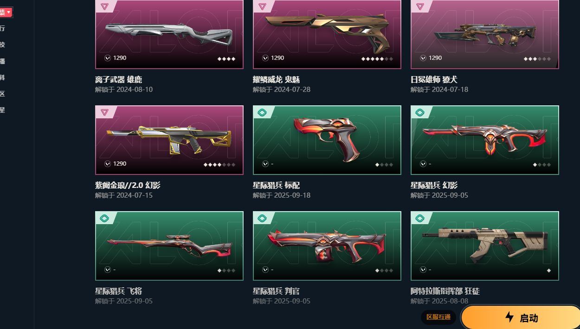The image size is (580, 329).
Task: Click the upgrade level dots on 耀鳞威龙 鬼魅
Action: coord(377,59)
